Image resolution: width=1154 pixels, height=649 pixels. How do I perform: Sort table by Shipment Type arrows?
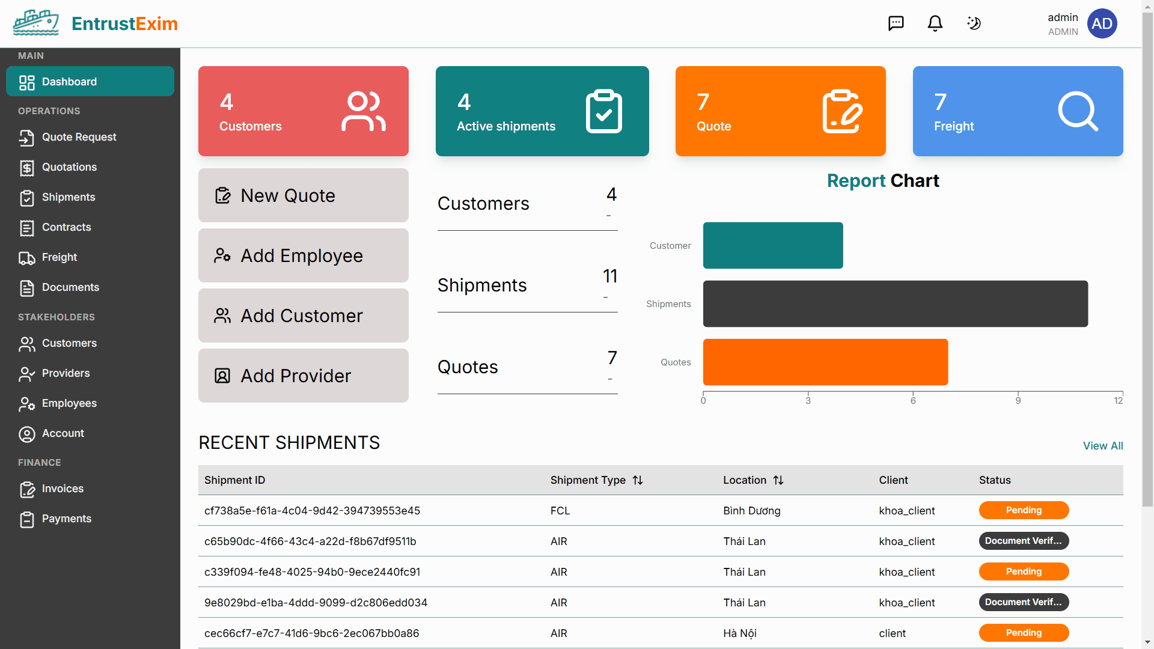[638, 480]
